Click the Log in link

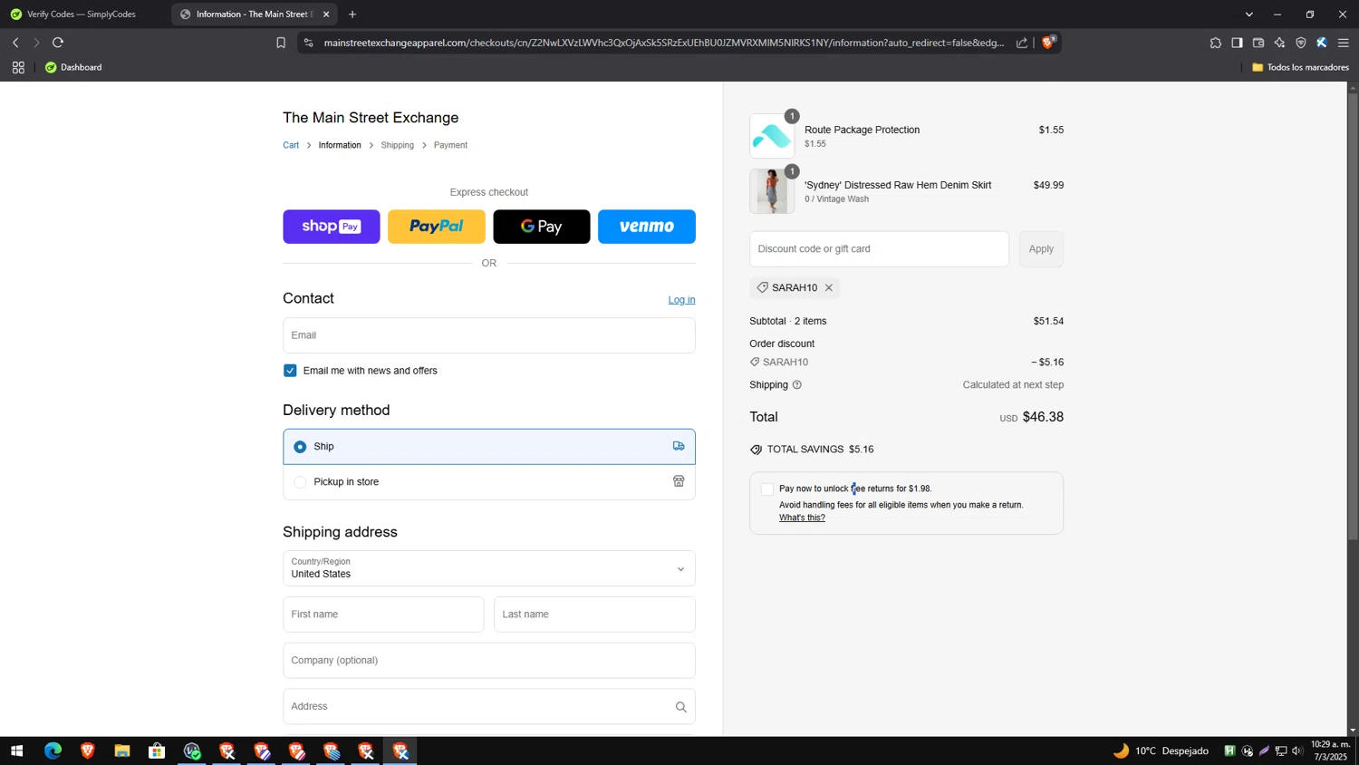pos(681,300)
